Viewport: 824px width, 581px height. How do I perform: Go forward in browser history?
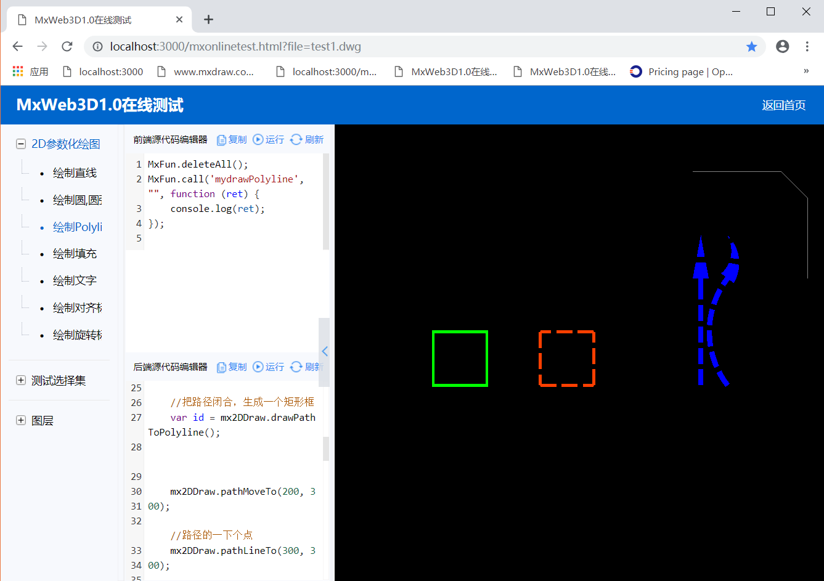(42, 46)
